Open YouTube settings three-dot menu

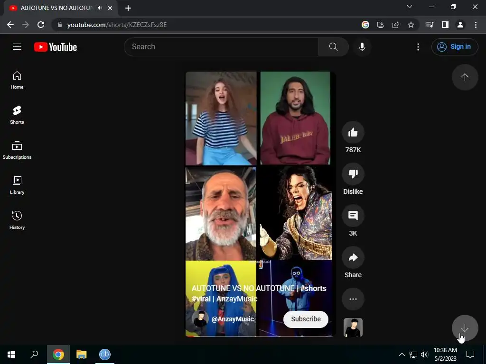(x=418, y=47)
